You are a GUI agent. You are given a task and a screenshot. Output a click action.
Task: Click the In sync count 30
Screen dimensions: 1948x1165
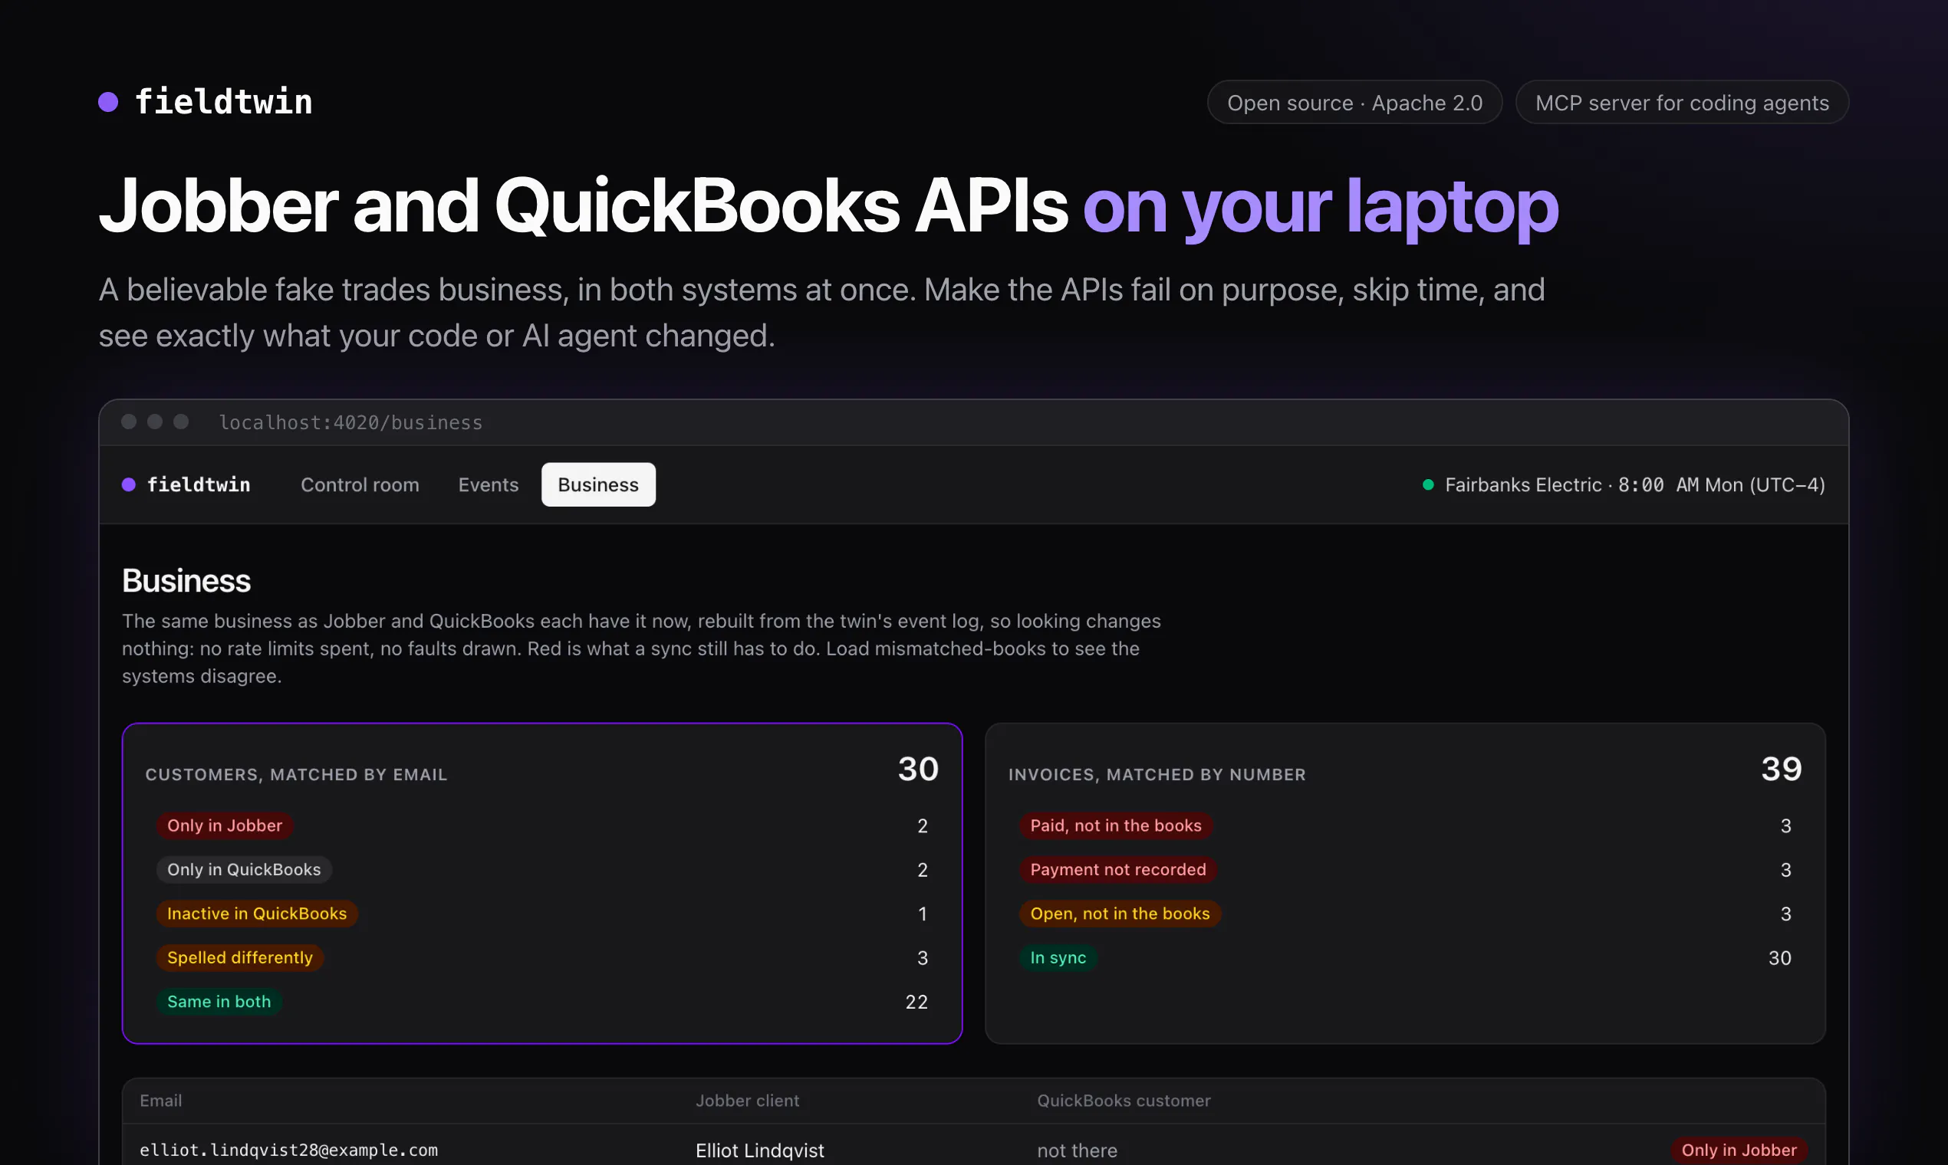point(1780,958)
